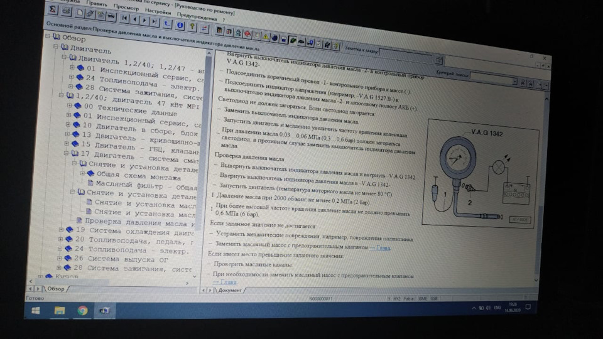Expand '01 Инспекционный сервис' under Двигатель 1,2/40; 1,2/47
The width and height of the screenshot is (603, 339).
(x=72, y=67)
